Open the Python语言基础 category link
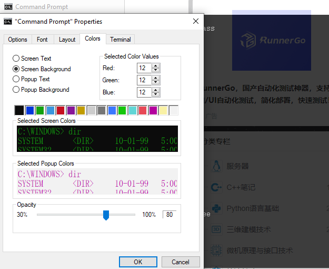This screenshot has height=269, width=329. point(253,208)
